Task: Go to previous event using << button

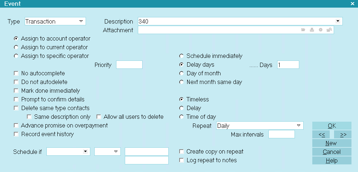Action: click(x=321, y=134)
